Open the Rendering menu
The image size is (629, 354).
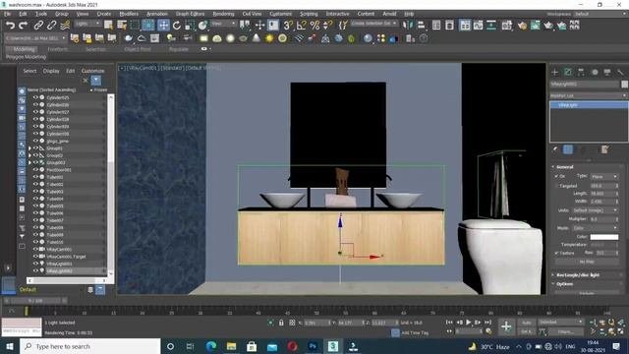coord(223,14)
